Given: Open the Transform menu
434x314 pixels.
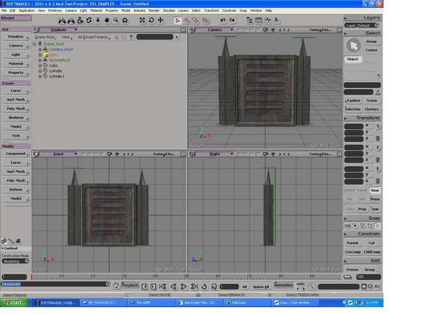Looking at the screenshot, I should click(211, 10).
